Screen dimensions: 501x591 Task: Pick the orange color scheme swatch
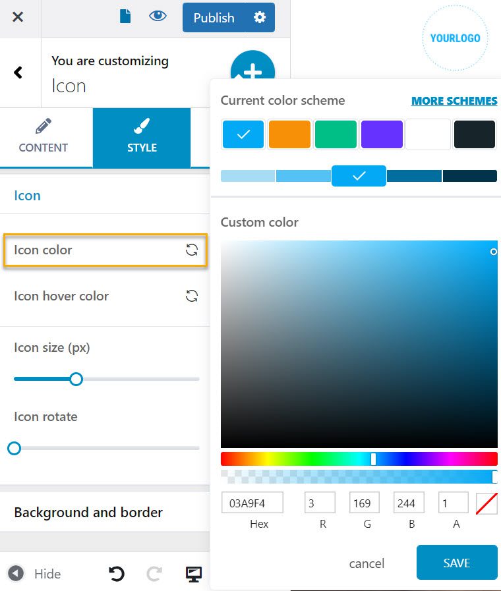(289, 134)
